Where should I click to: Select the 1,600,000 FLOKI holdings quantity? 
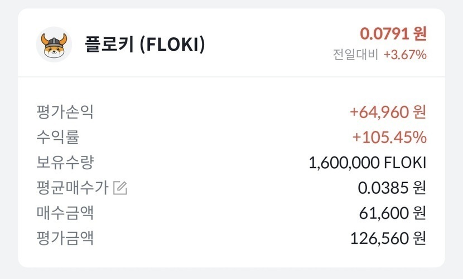[367, 163]
